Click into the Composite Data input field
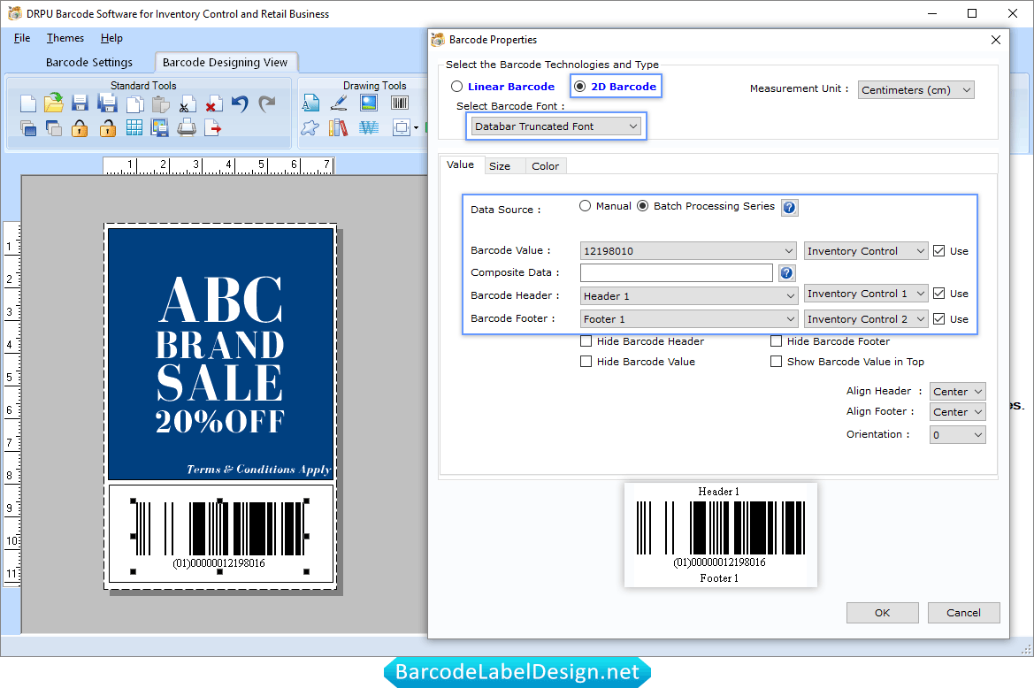Viewport: 1034px width, 688px height. pyautogui.click(x=677, y=273)
